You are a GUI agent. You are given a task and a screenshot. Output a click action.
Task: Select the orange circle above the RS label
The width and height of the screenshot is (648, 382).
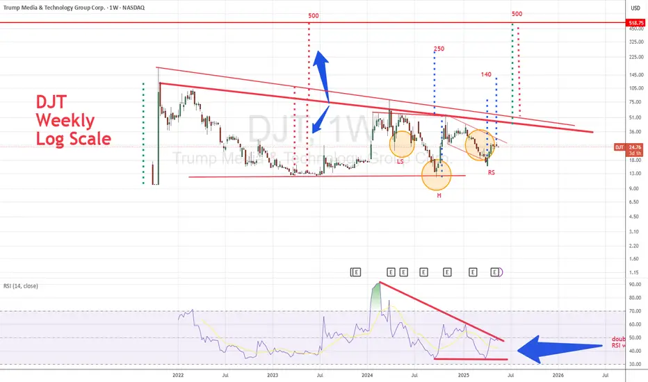[x=480, y=145]
